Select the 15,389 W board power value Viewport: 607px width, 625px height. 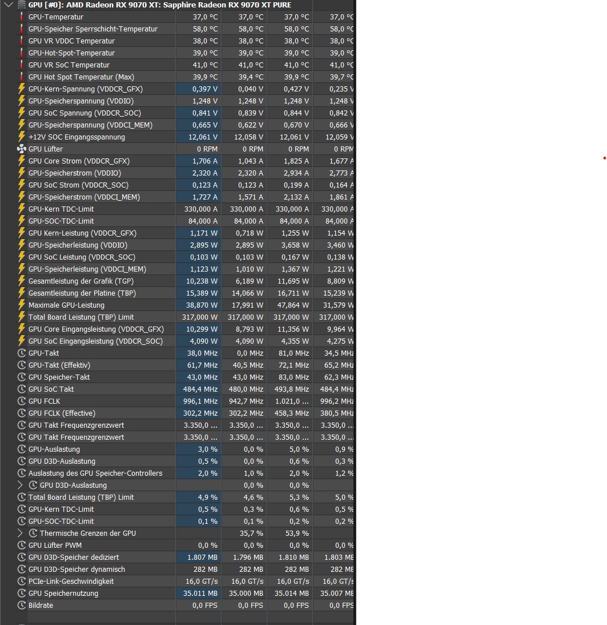(x=202, y=293)
